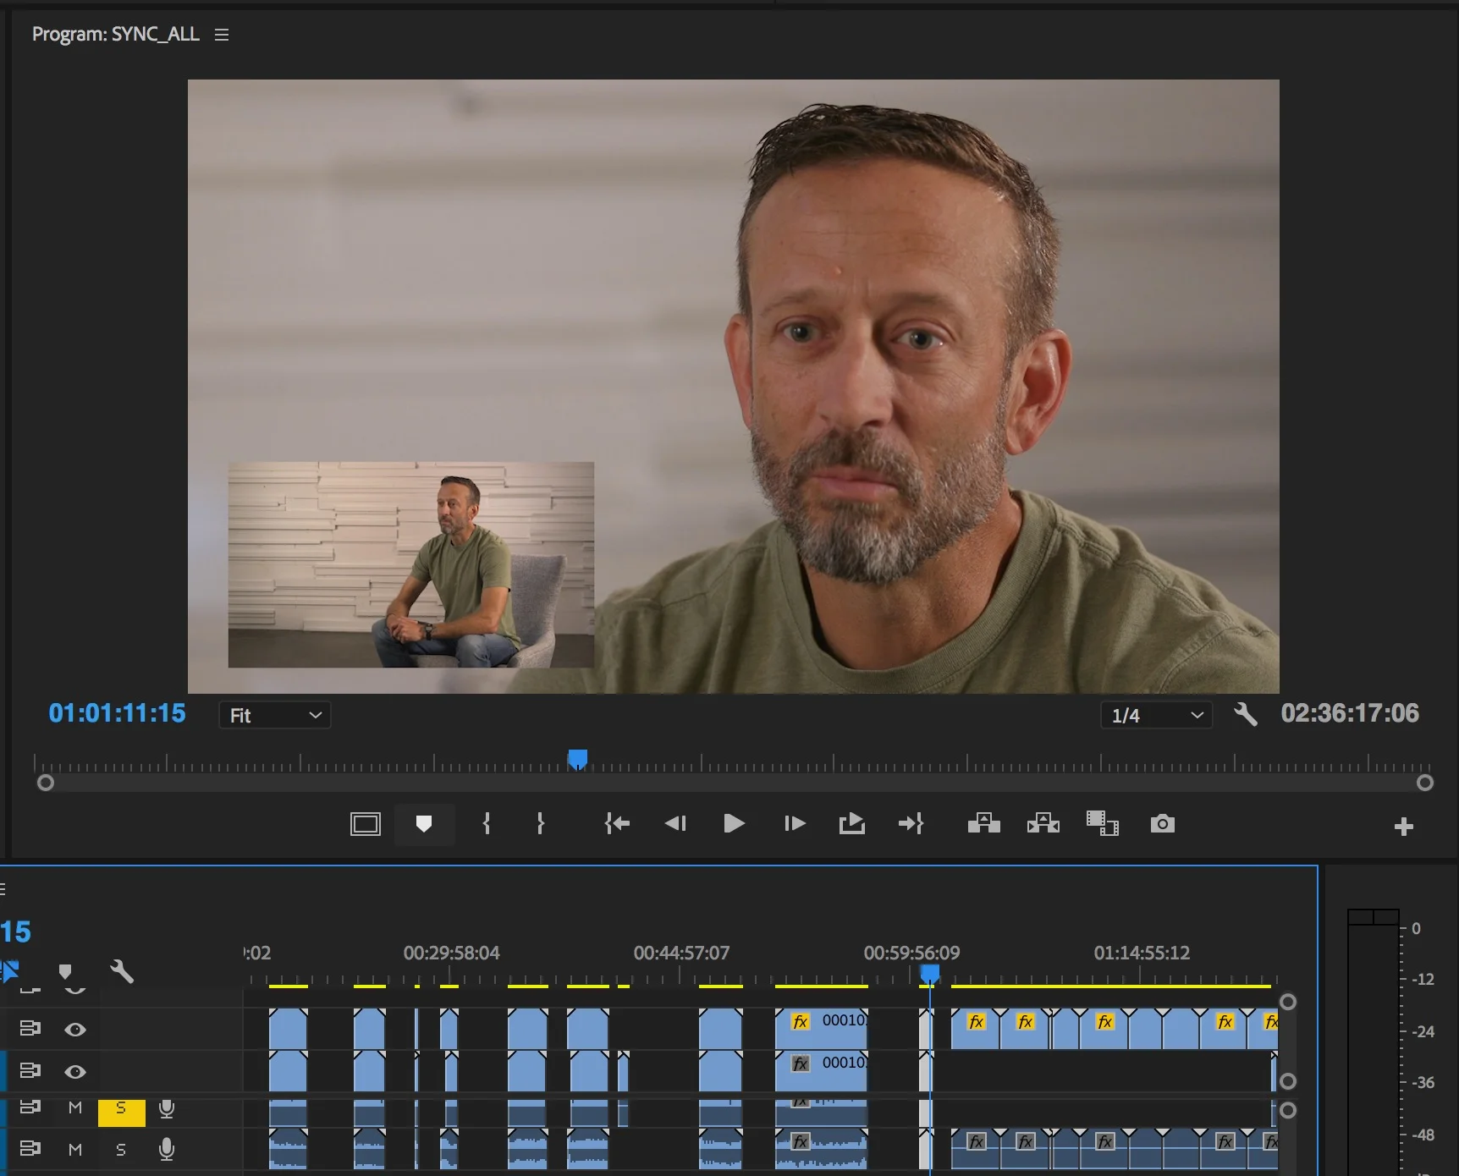1459x1176 pixels.
Task: Click the lower vertical scroll handle of timeline
Action: point(1288,1110)
